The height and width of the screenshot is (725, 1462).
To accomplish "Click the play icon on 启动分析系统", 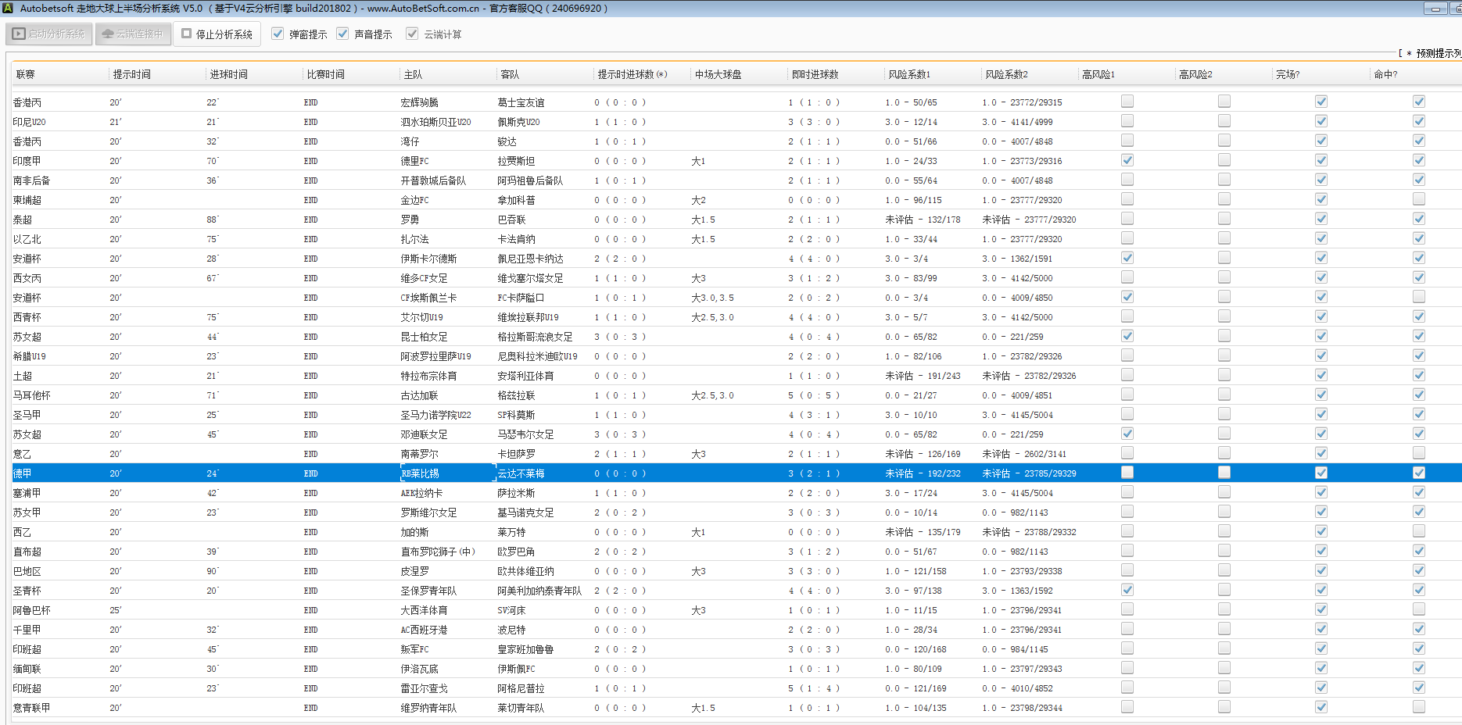I will click(19, 34).
